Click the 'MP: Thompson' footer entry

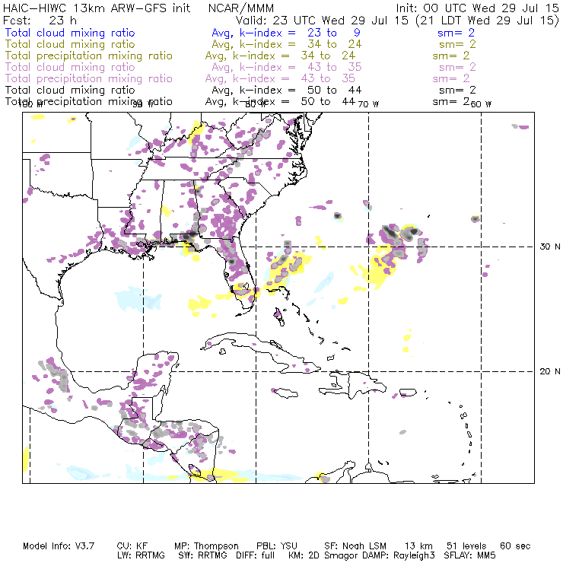coord(206,546)
